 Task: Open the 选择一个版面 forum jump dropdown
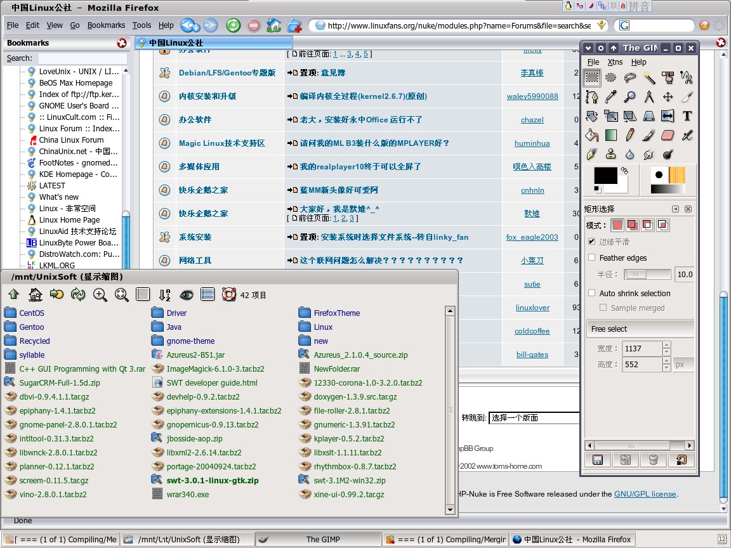pyautogui.click(x=534, y=417)
